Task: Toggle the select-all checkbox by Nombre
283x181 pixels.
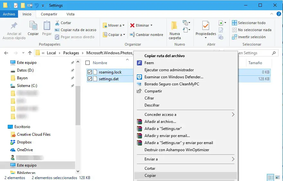Action: pos(88,63)
